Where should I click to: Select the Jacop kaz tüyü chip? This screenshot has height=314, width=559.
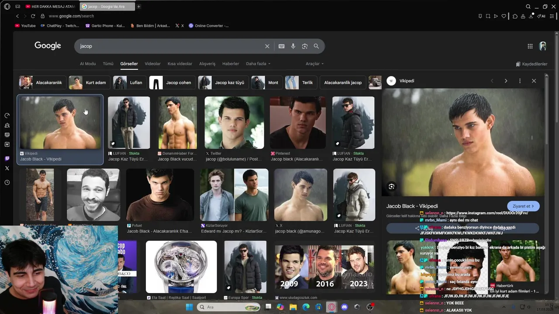point(223,82)
